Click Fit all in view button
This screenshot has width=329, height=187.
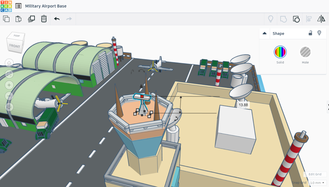click(9, 74)
